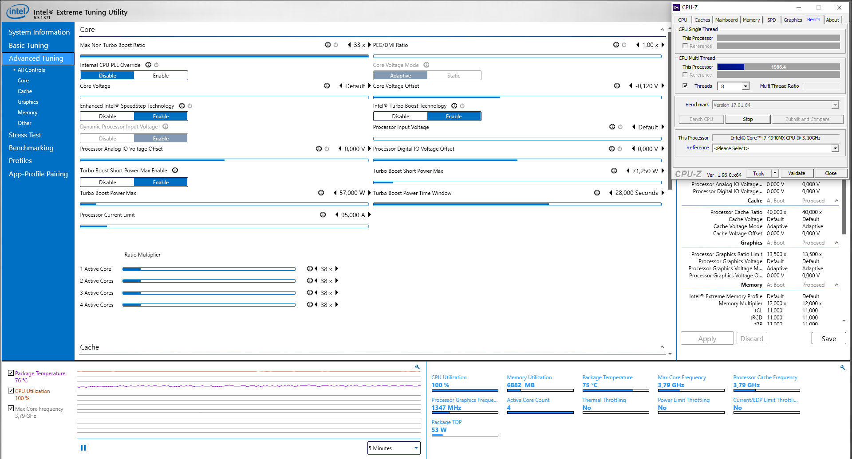Adjust Turbo Boost Power Time Window slider
Screen dimensions: 852x459
(517, 204)
